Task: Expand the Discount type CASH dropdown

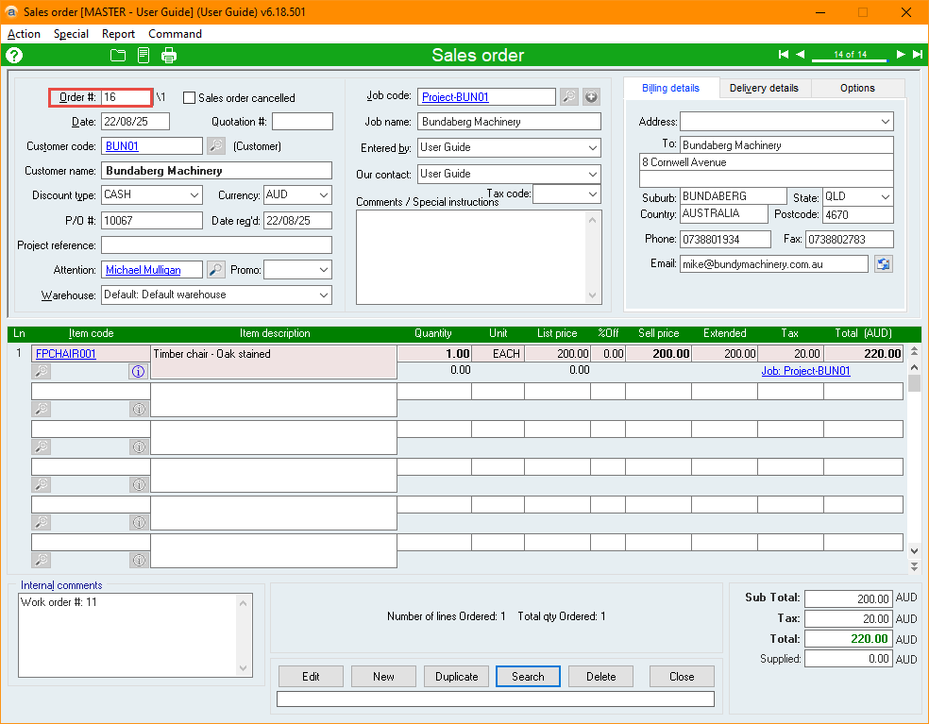Action: (x=194, y=194)
